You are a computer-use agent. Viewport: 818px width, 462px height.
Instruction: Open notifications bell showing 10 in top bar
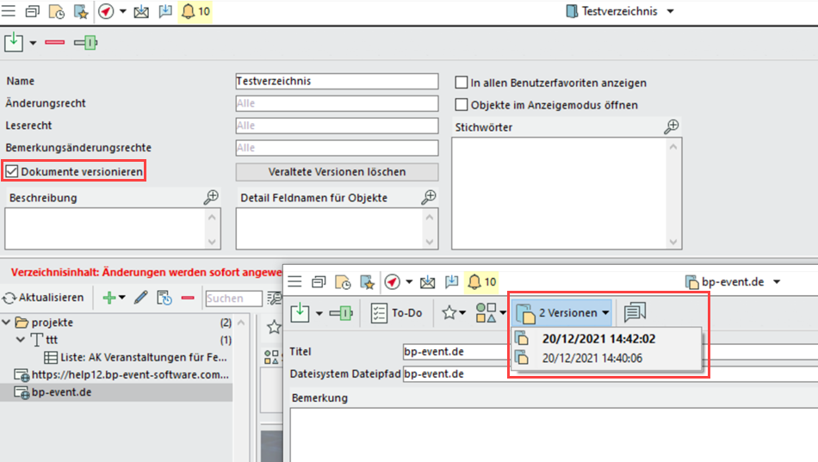click(195, 12)
